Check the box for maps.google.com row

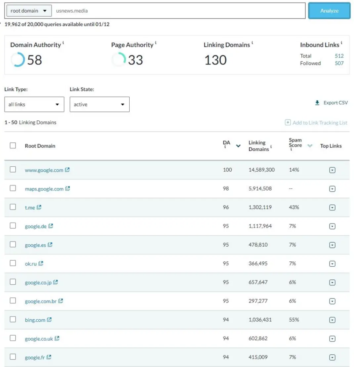tap(13, 188)
